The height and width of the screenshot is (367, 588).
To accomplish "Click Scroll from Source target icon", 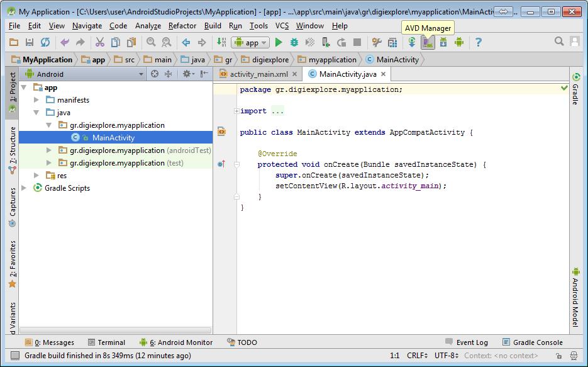I will (154, 74).
